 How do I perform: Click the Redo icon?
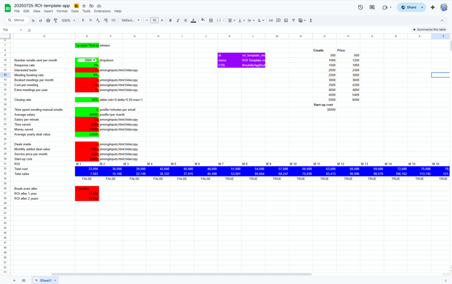(x=41, y=20)
